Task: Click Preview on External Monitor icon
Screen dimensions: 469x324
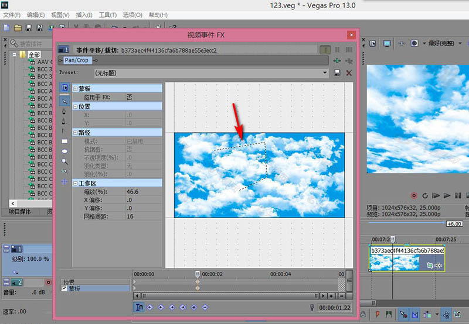Action: point(387,43)
